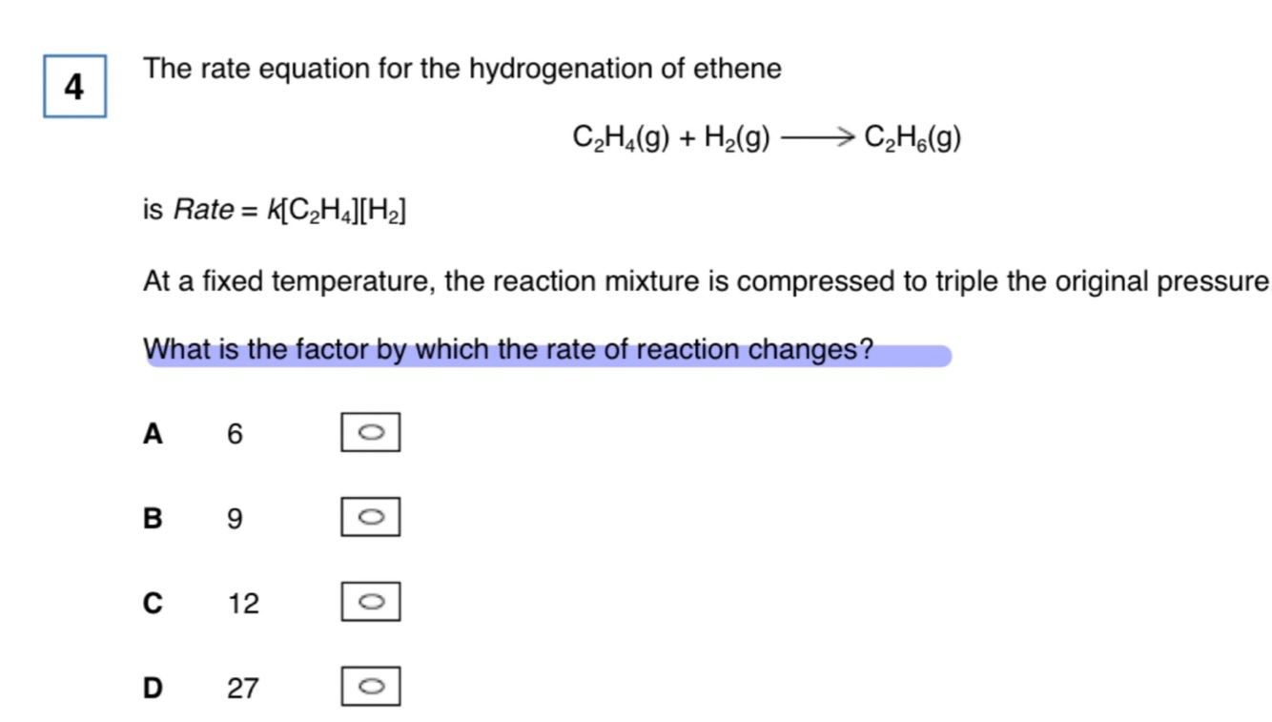Viewport: 1272px width, 722px height.
Task: Choose the answer bubble for option C
Action: (371, 602)
